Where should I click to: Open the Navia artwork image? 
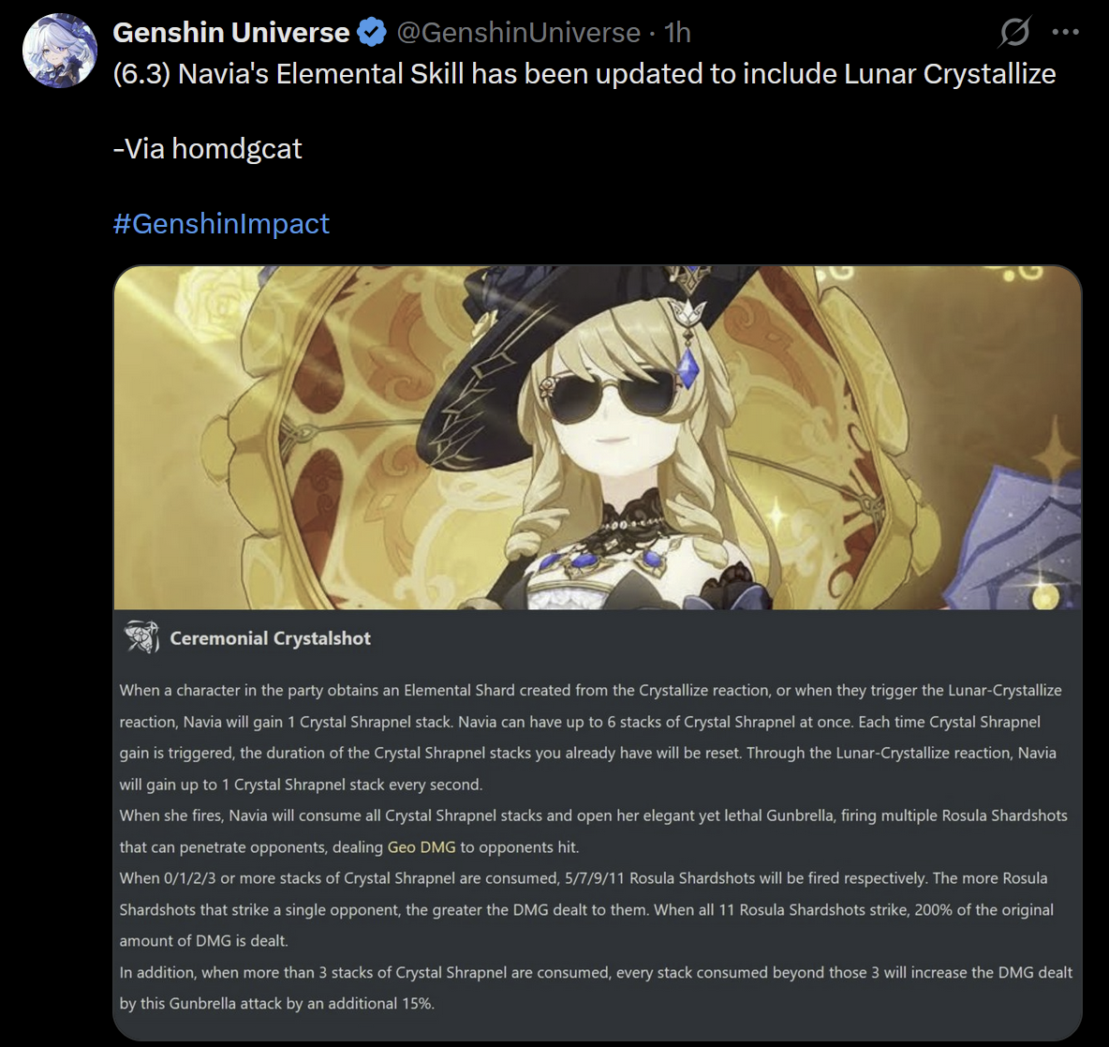598,438
